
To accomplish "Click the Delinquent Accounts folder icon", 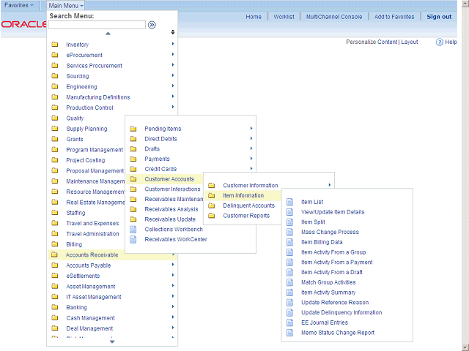I will [x=212, y=205].
